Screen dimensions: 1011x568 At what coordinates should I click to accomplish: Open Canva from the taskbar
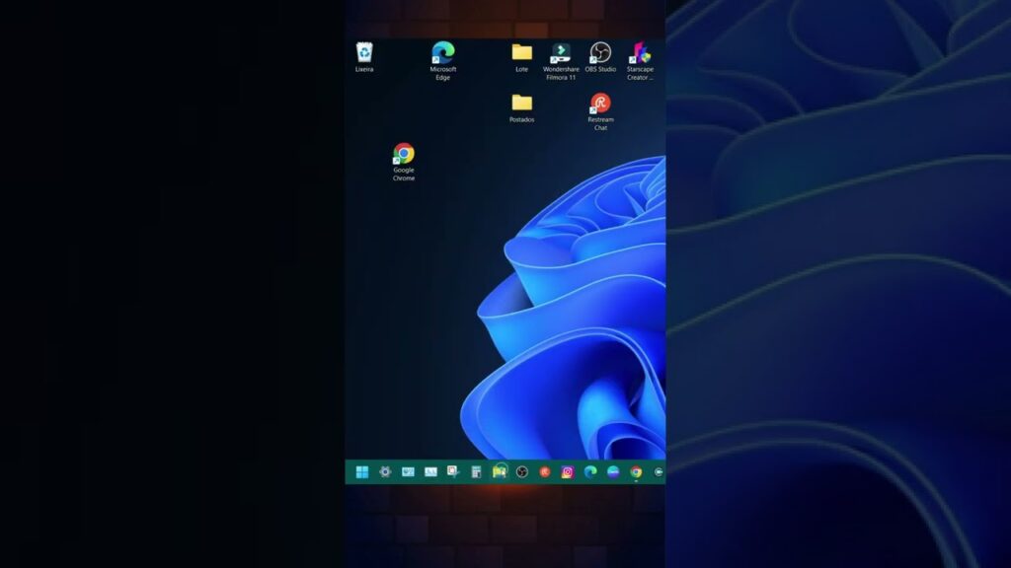(x=612, y=472)
